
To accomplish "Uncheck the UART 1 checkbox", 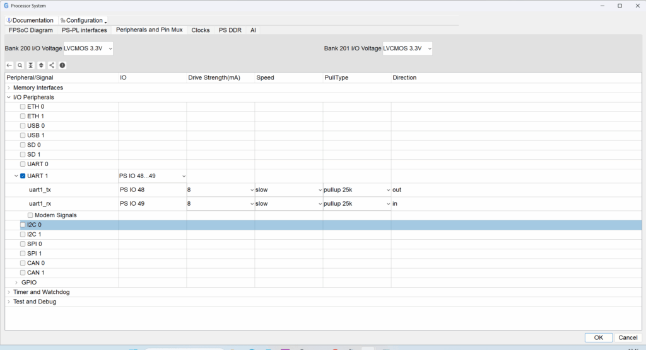I will tap(23, 176).
